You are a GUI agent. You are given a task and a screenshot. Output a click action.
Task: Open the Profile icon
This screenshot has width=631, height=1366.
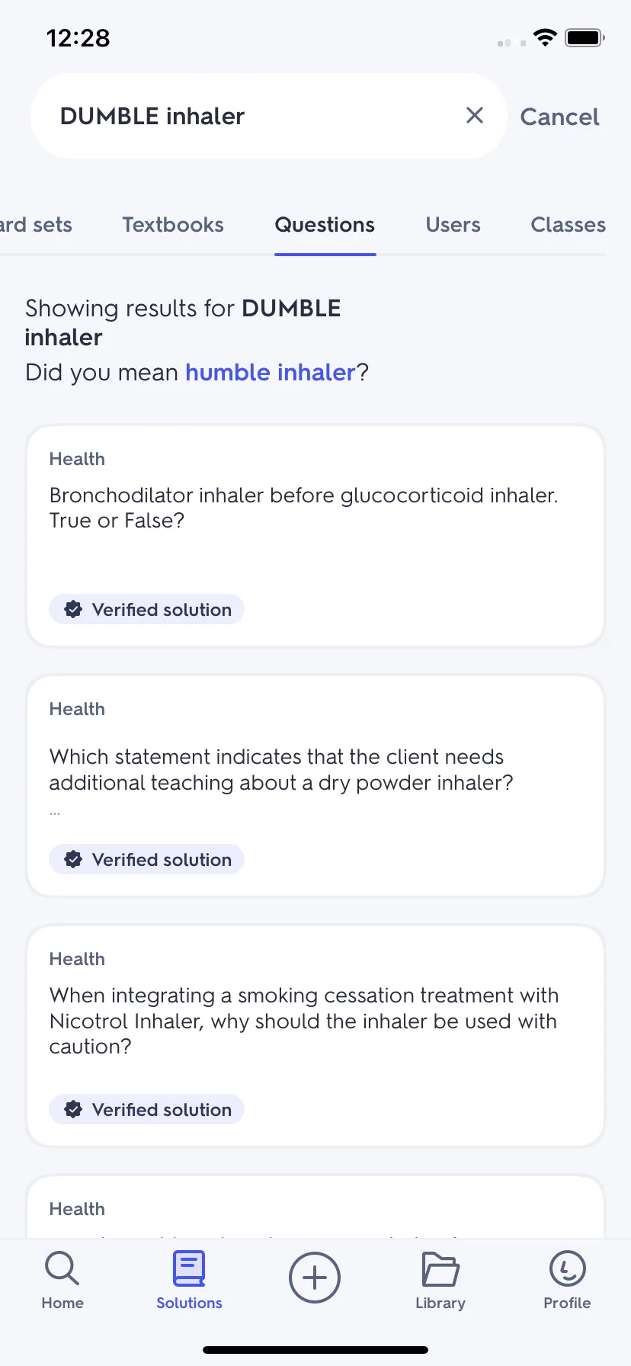click(x=567, y=1269)
